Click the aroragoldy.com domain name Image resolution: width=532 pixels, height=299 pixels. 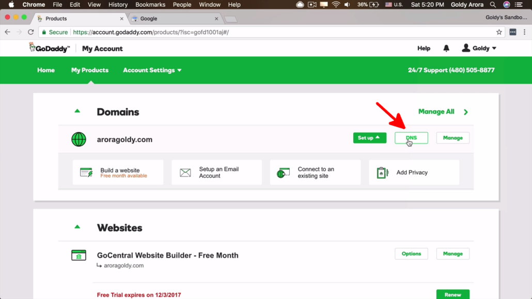click(124, 139)
